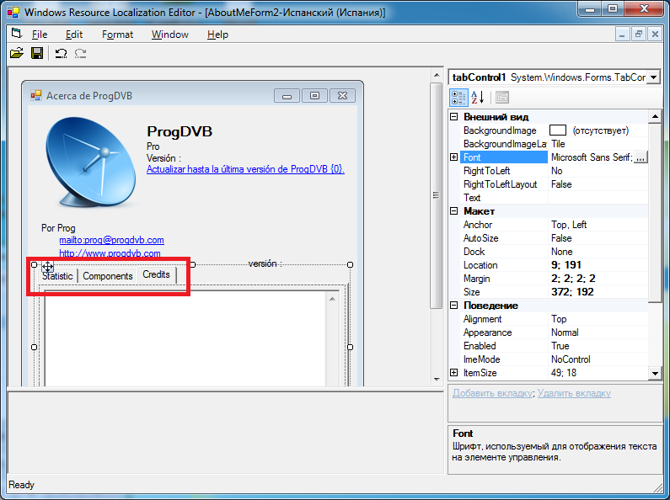The width and height of the screenshot is (670, 500).
Task: Click the move handle on the tab control
Action: coord(48,267)
